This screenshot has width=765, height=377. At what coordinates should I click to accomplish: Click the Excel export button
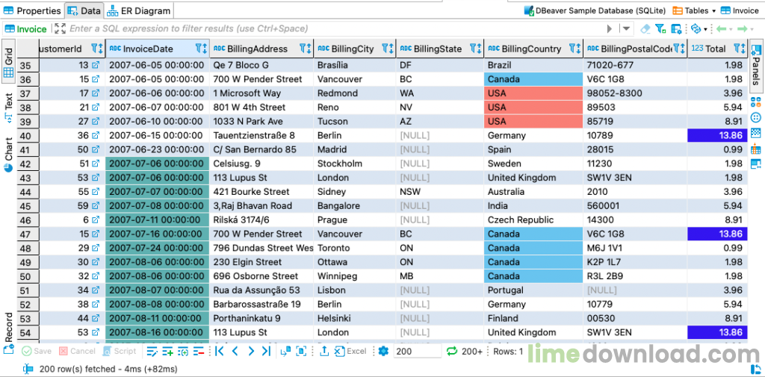pyautogui.click(x=350, y=351)
